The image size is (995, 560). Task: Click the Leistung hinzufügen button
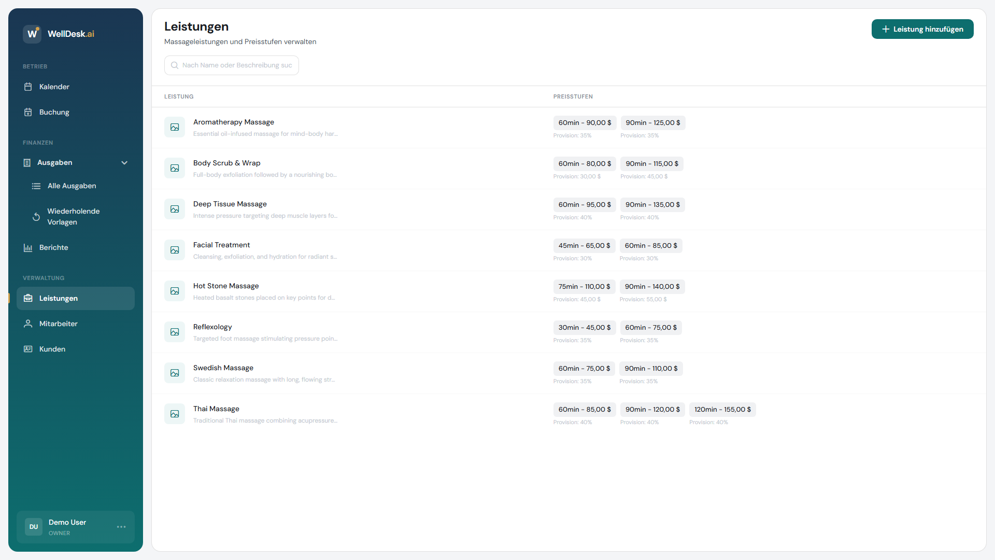(922, 29)
